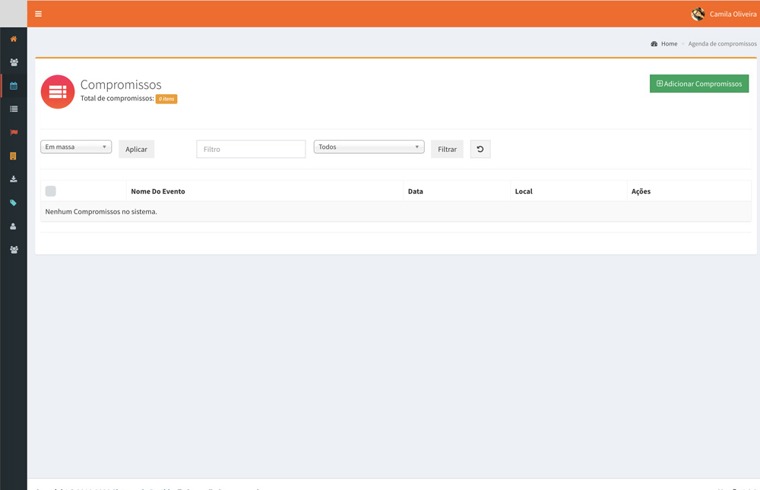Click the Adicionar Compromissos button
760x490 pixels.
point(699,84)
